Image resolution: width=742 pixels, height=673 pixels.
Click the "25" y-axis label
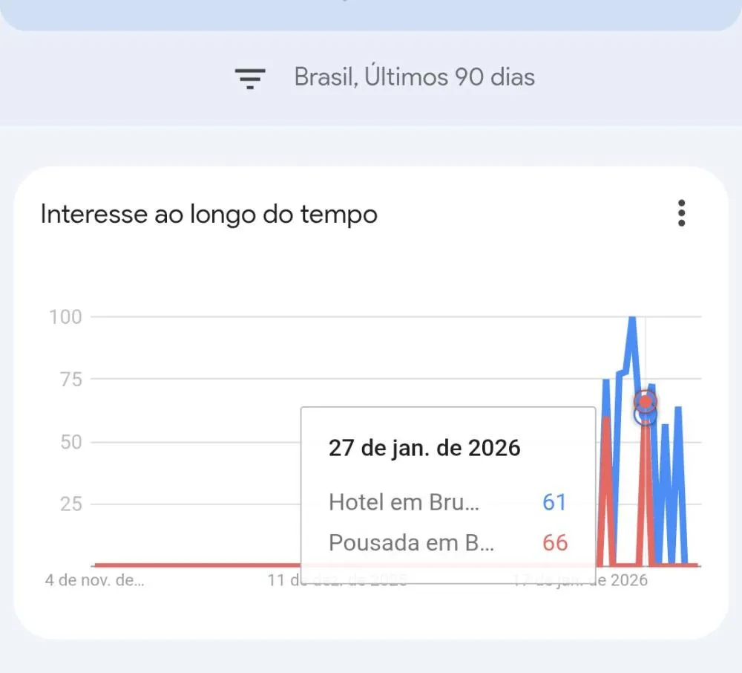point(70,504)
